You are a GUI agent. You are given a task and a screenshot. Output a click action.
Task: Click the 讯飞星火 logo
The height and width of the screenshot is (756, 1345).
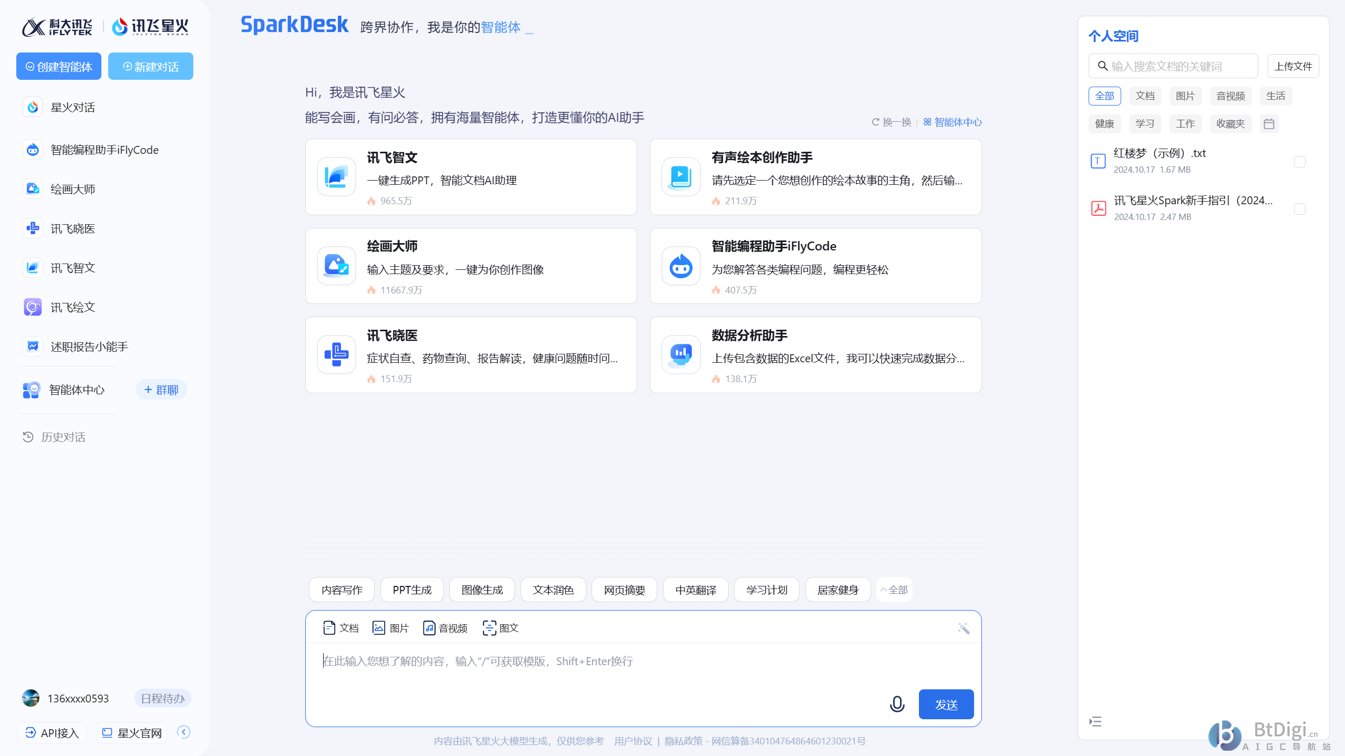click(150, 26)
